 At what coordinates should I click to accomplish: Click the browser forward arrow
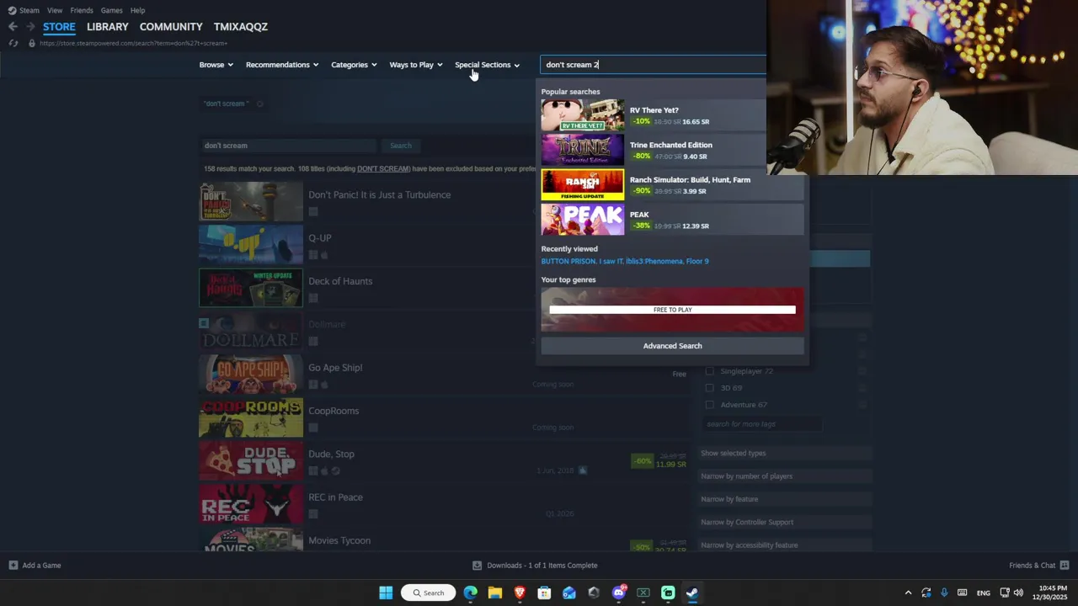30,27
